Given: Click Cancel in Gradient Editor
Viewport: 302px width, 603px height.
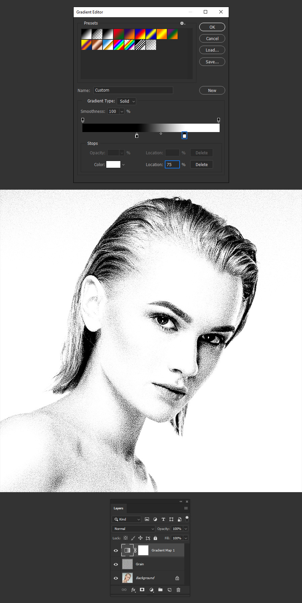Looking at the screenshot, I should 212,38.
